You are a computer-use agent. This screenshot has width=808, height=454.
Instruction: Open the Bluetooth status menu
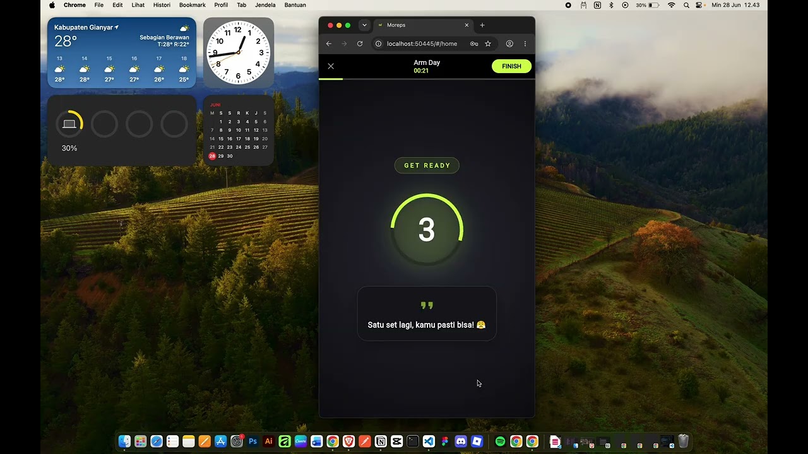[x=611, y=5]
